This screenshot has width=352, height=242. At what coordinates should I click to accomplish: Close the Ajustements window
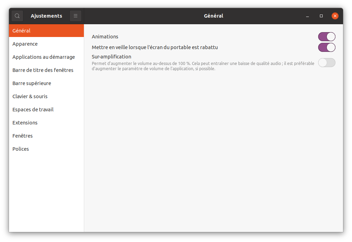pyautogui.click(x=335, y=16)
